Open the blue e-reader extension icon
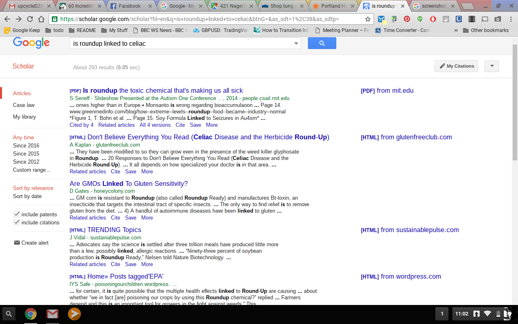Image resolution: width=518 pixels, height=324 pixels. 459,19
